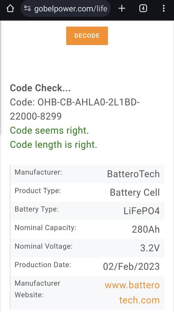Viewport: 174px width, 312px height.
Task: Select the 3.2V nominal voltage value
Action: point(150,248)
